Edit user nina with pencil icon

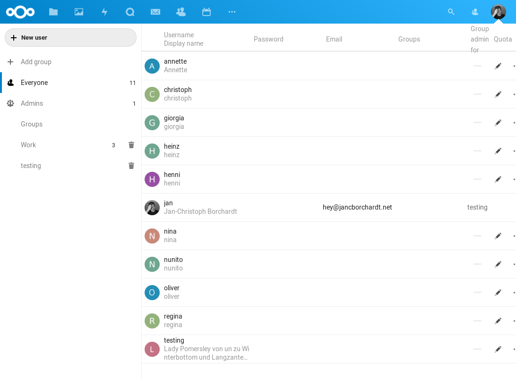pos(498,236)
